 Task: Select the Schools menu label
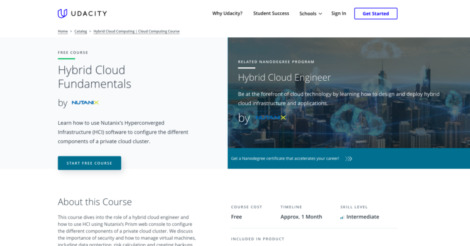tap(308, 14)
